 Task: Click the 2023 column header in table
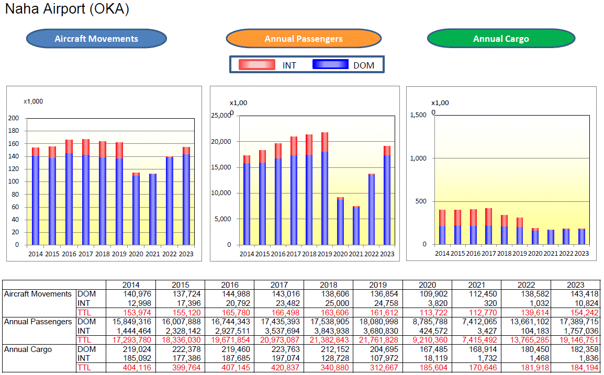[576, 285]
